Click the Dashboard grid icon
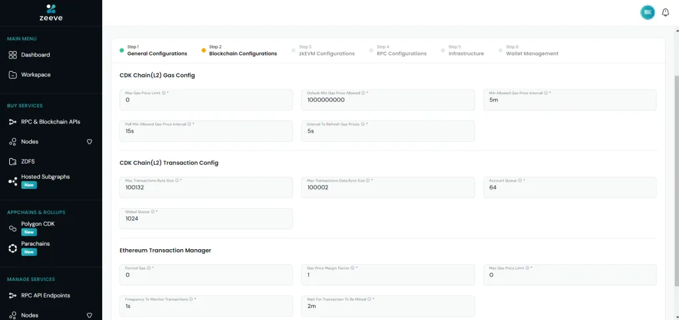679x320 pixels. pyautogui.click(x=13, y=55)
